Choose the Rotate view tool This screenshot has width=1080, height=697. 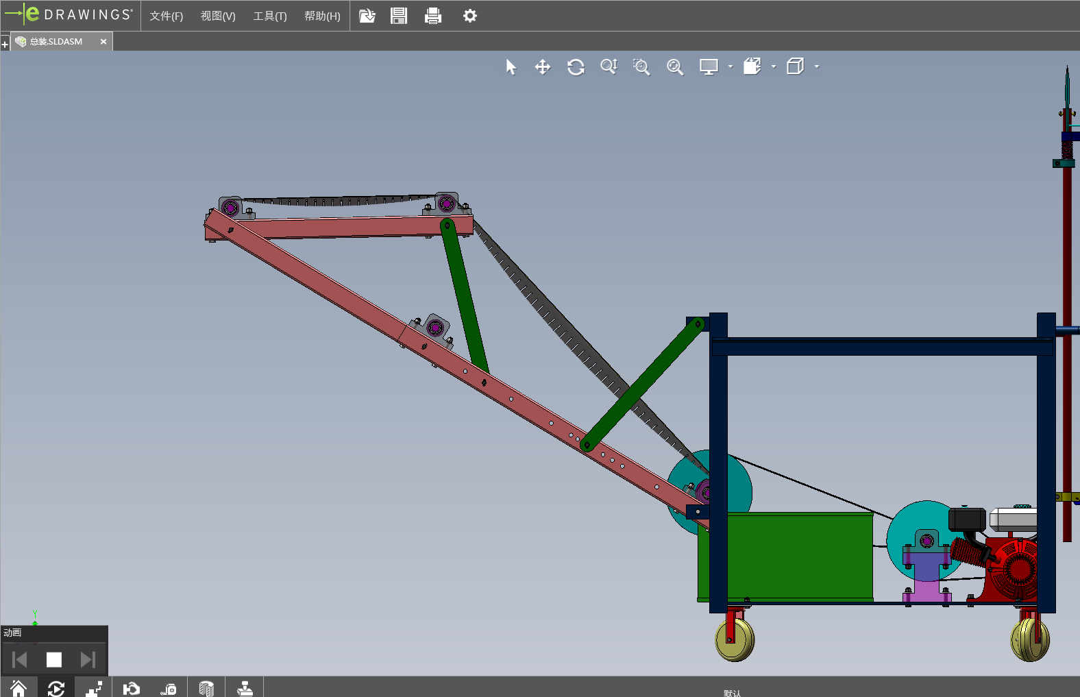point(576,66)
